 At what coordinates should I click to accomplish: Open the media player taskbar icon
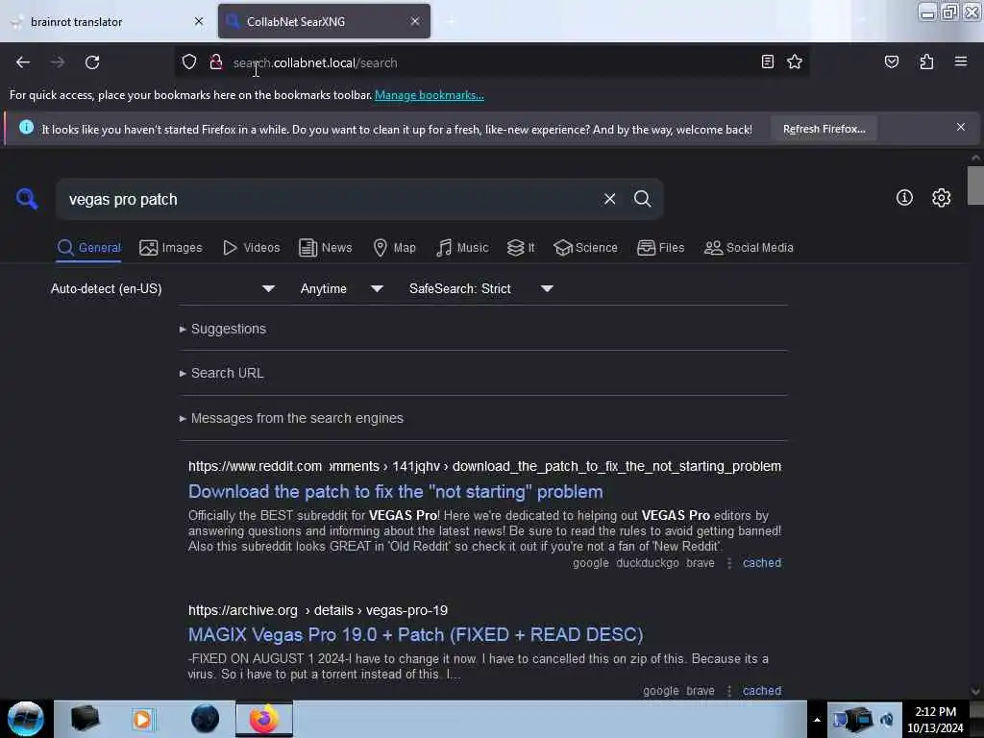click(x=142, y=719)
